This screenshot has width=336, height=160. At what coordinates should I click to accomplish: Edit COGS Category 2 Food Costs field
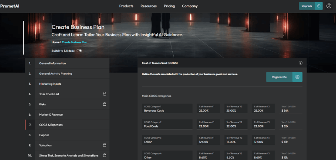167,124
